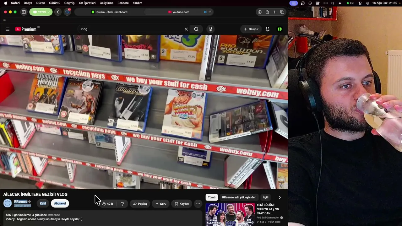This screenshot has height=226, width=402.
Task: Select the youtube.com tab
Action: point(179,12)
